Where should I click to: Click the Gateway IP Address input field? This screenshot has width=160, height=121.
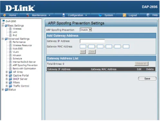[x=92, y=41]
